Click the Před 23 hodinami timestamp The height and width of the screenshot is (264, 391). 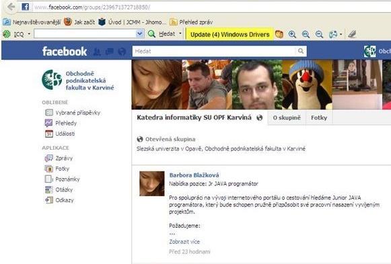point(190,252)
